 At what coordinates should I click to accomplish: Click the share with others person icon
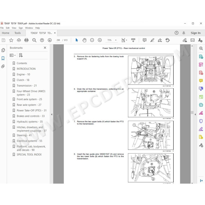200,40
